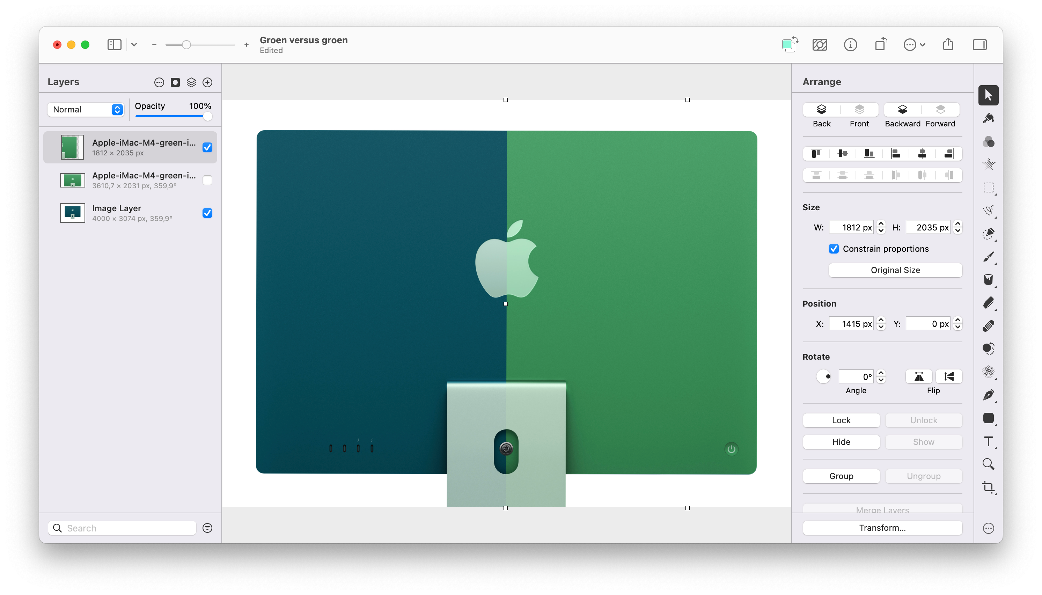1042x595 pixels.
Task: Click the Y position stepper
Action: (x=958, y=324)
